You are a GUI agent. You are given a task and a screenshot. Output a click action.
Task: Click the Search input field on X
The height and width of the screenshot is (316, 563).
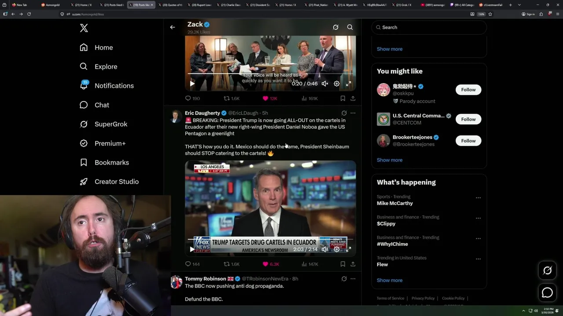pos(429,27)
